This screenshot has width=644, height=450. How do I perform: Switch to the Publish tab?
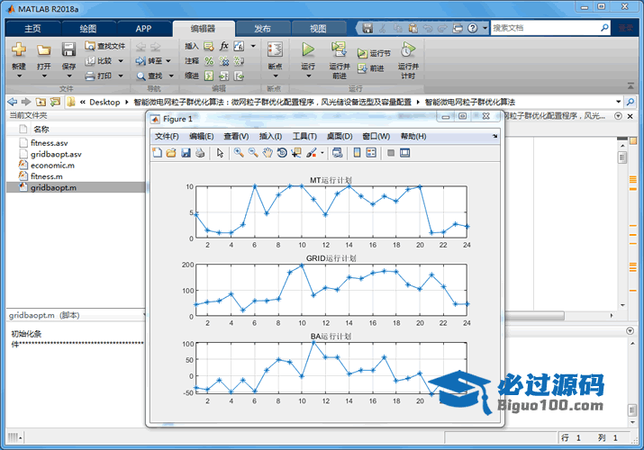point(262,29)
